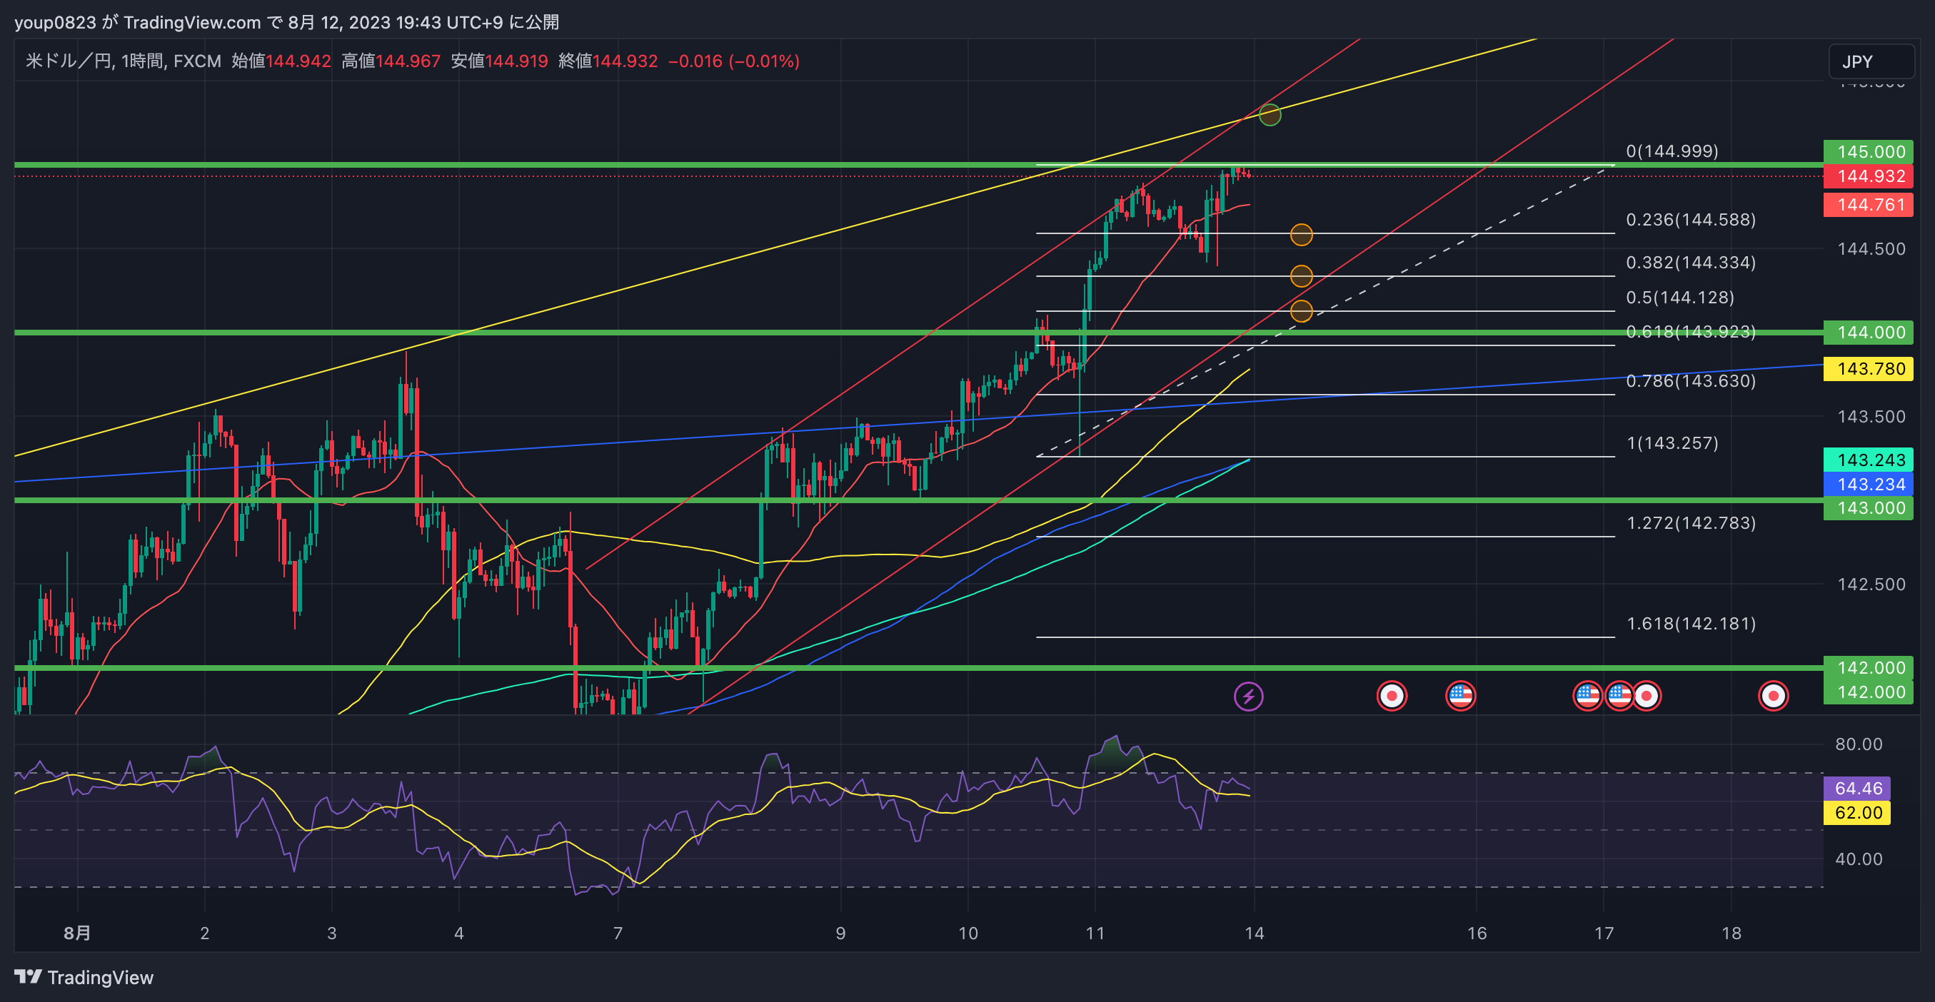
Task: Select the orange circle on the 0.236 Fibonacci line
Action: [x=1301, y=235]
